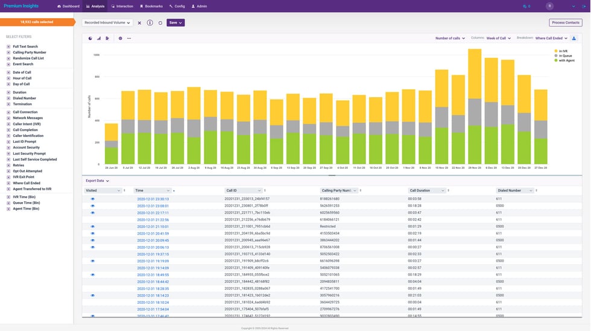The image size is (591, 331).
Task: Click the Dialed Number column filter field
Action: pyautogui.click(x=515, y=191)
